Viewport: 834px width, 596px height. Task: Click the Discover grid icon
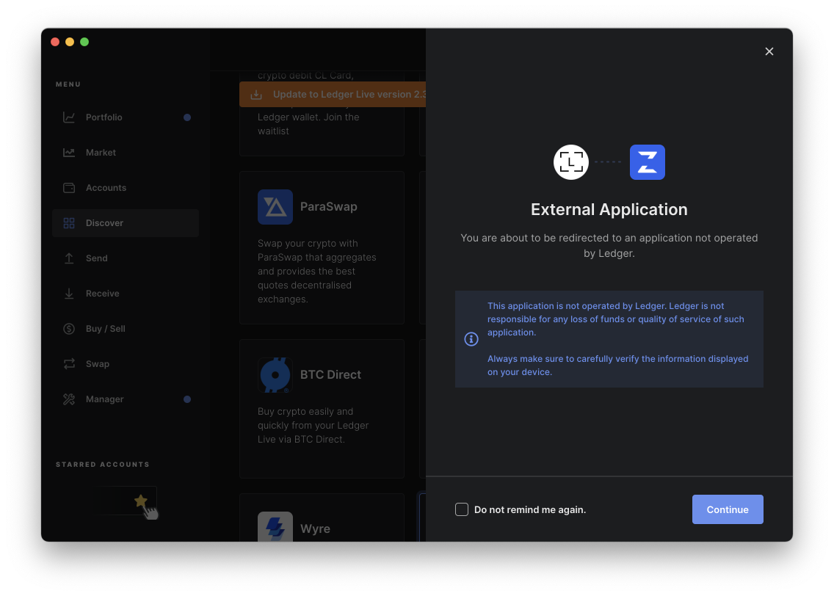tap(68, 223)
